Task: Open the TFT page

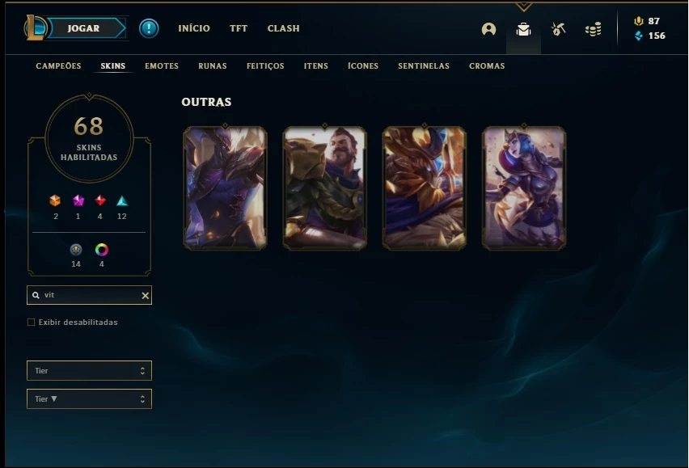Action: 239,28
